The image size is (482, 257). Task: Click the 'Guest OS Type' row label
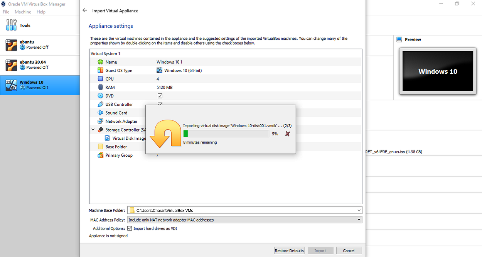pos(119,70)
